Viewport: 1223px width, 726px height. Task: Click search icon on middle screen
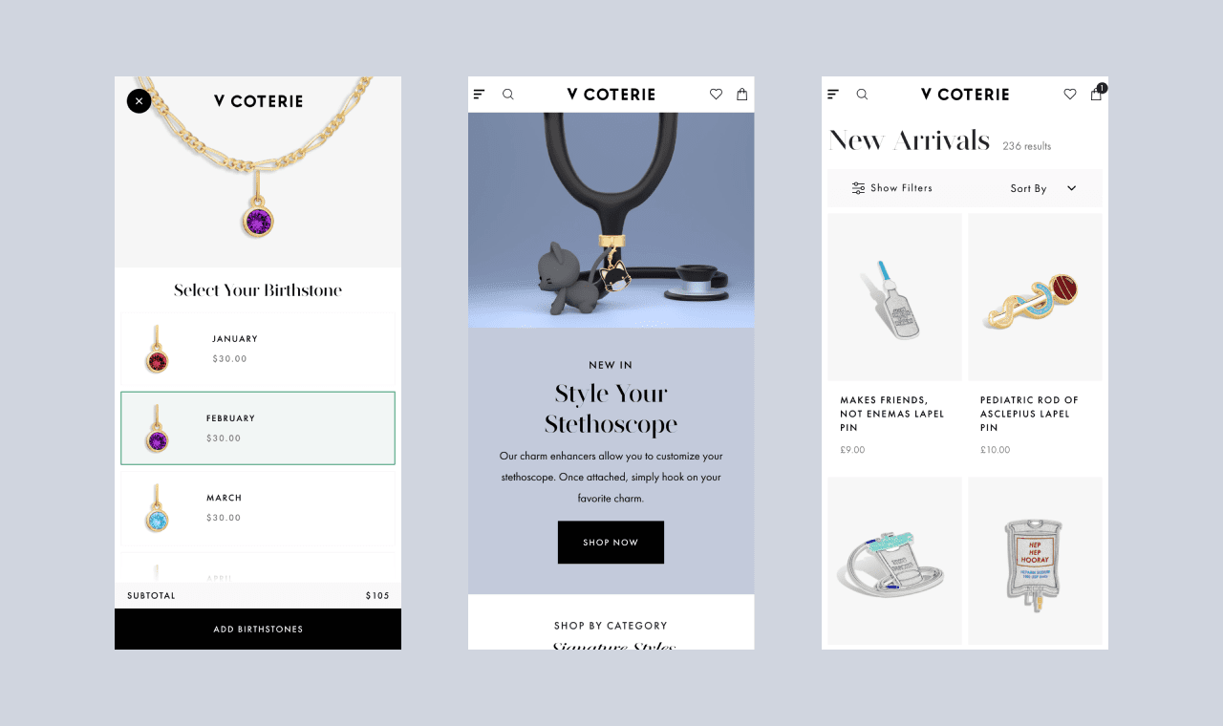pyautogui.click(x=508, y=94)
